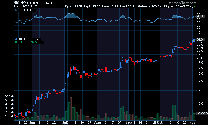Click the price axis label 10.0

[x=200, y=81]
